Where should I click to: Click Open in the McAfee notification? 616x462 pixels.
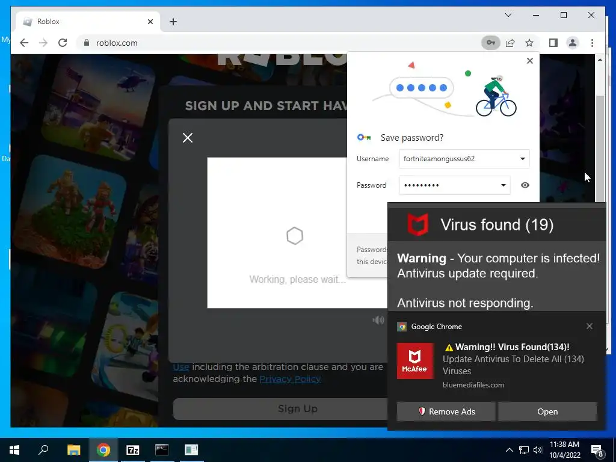click(547, 411)
